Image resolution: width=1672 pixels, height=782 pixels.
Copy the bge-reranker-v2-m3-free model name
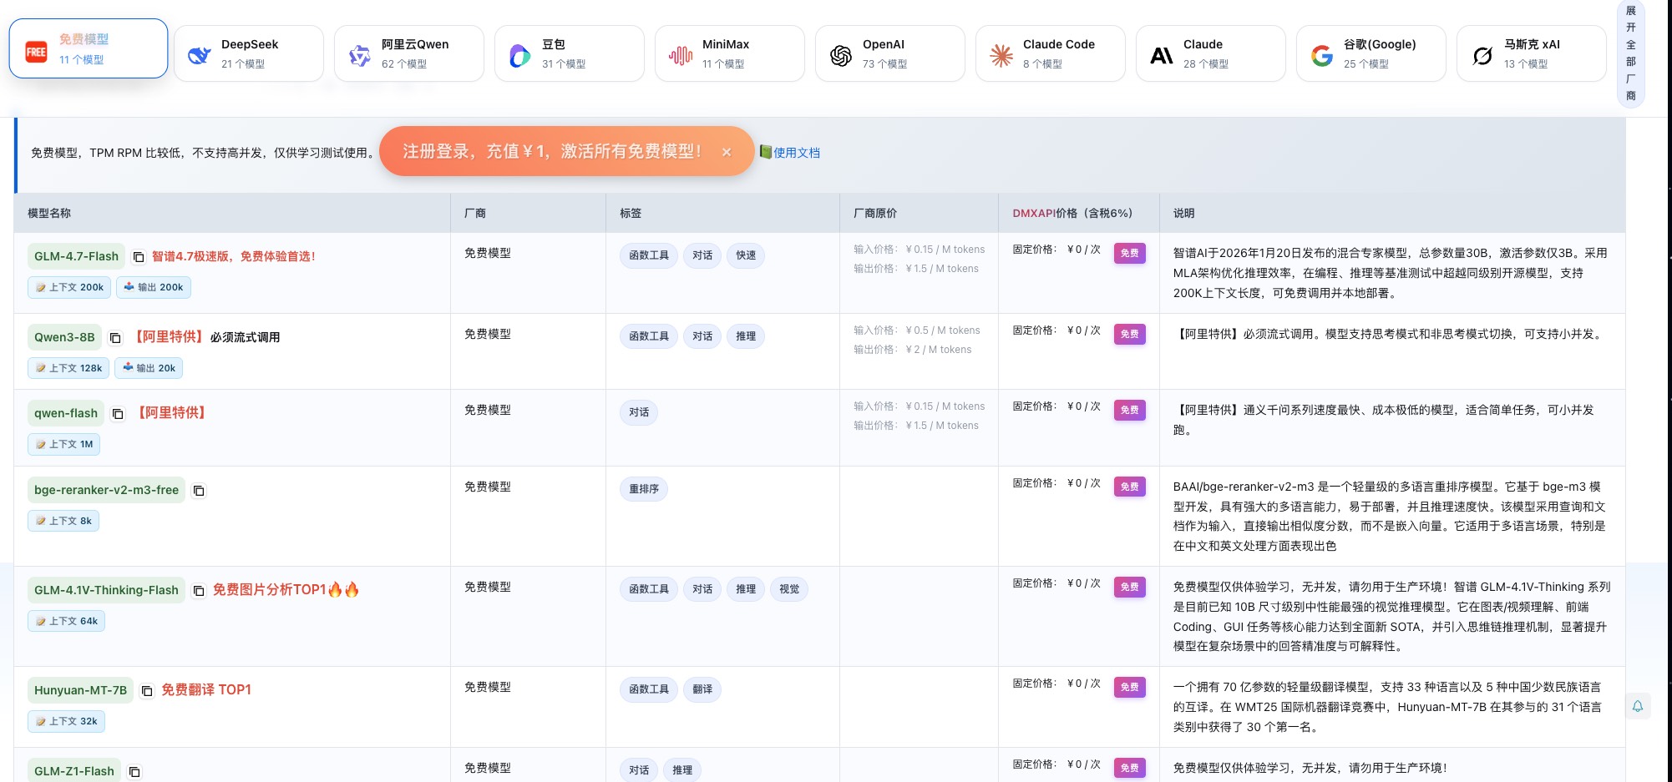(x=199, y=491)
